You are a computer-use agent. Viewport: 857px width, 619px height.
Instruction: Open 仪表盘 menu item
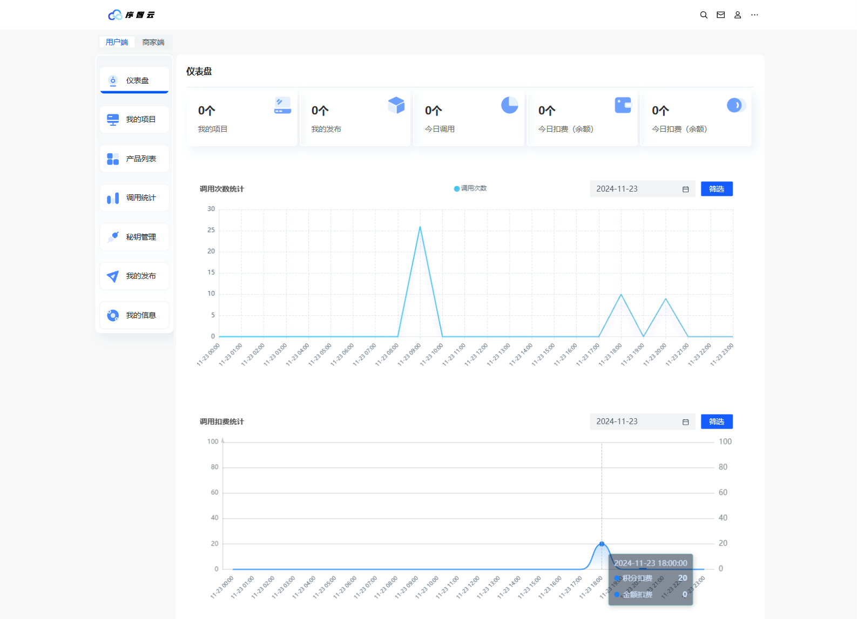pyautogui.click(x=134, y=80)
